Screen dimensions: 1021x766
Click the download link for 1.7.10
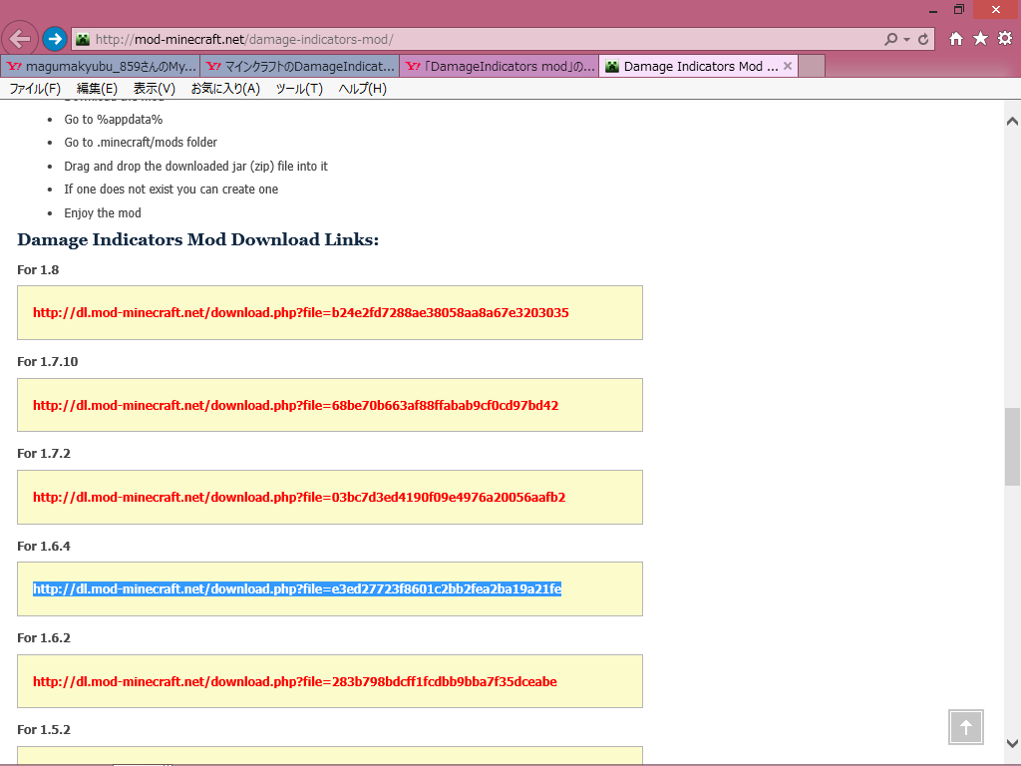pyautogui.click(x=295, y=406)
